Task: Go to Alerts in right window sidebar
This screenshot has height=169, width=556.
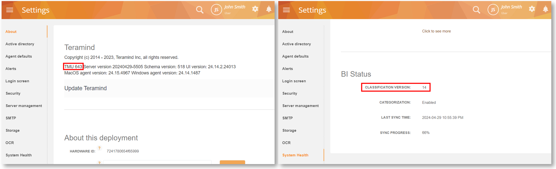Action: 287,69
